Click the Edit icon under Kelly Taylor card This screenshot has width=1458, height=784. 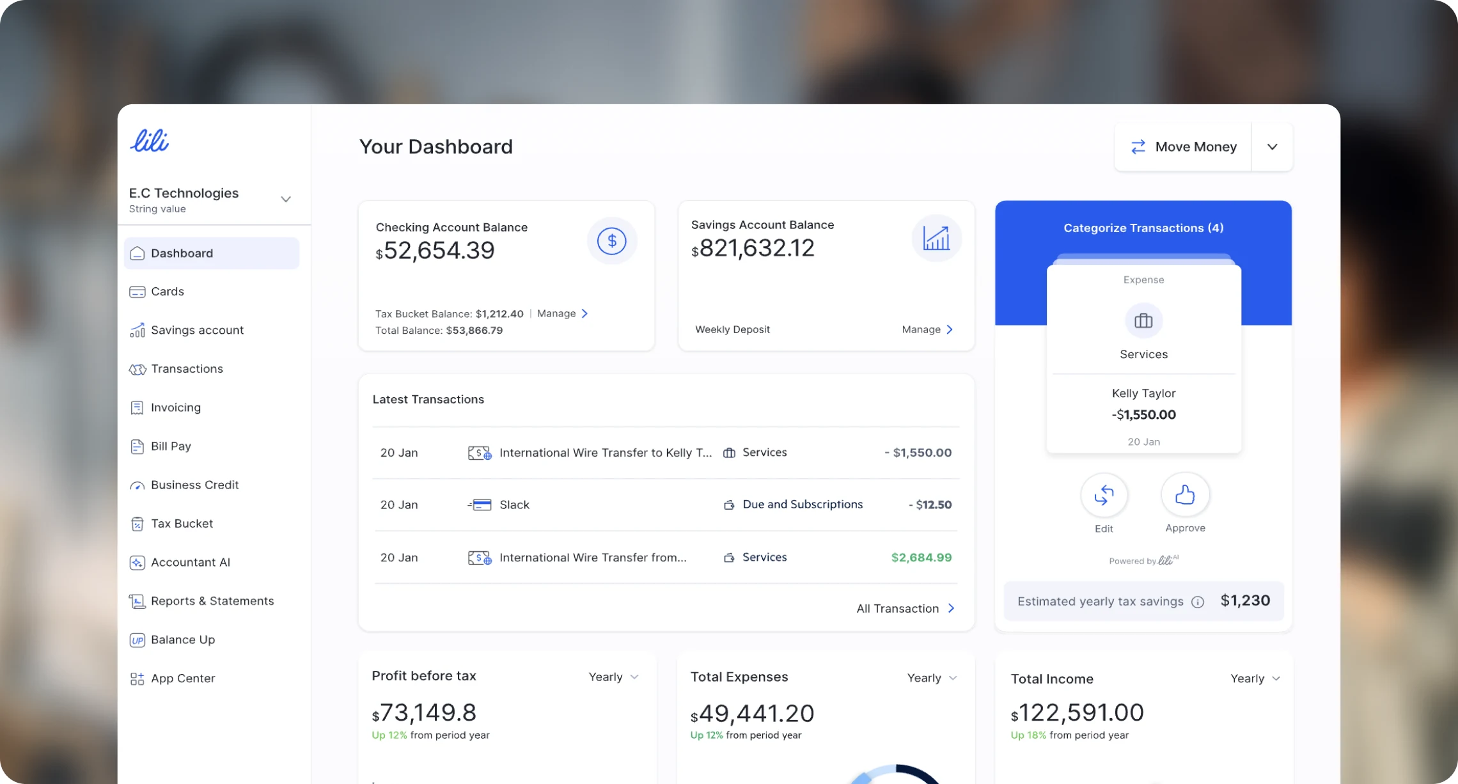point(1104,495)
